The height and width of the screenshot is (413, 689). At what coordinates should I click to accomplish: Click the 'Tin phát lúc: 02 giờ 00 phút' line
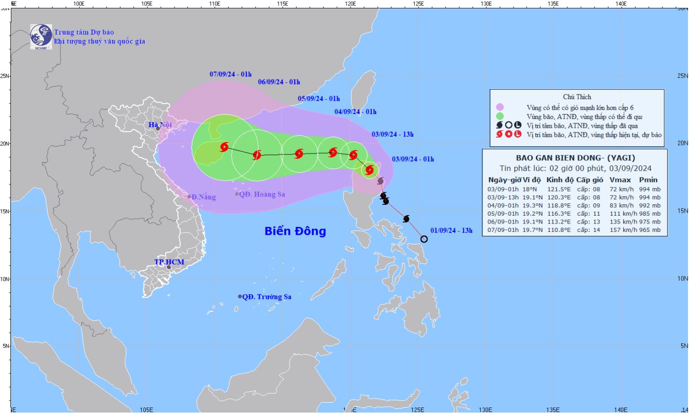pyautogui.click(x=575, y=168)
